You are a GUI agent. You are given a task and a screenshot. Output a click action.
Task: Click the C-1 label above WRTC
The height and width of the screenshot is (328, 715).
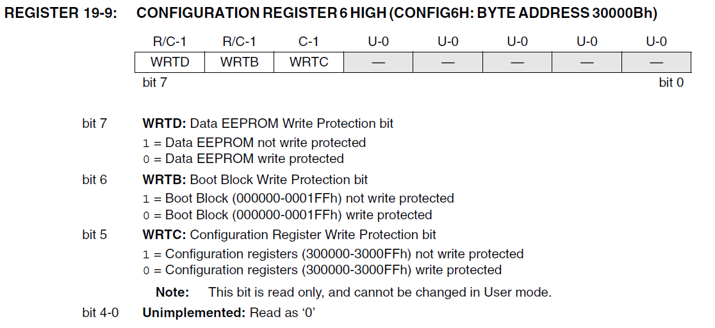tap(308, 42)
